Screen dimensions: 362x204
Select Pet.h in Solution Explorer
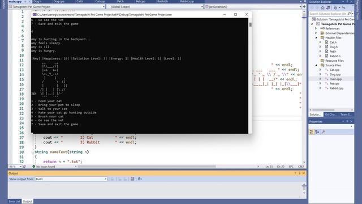coord(333,52)
